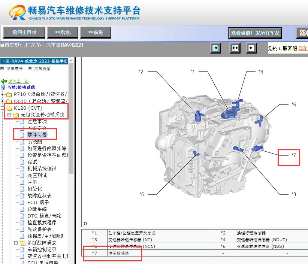Click the page icon beside 初始化
308x264 pixels.
click(x=22, y=189)
